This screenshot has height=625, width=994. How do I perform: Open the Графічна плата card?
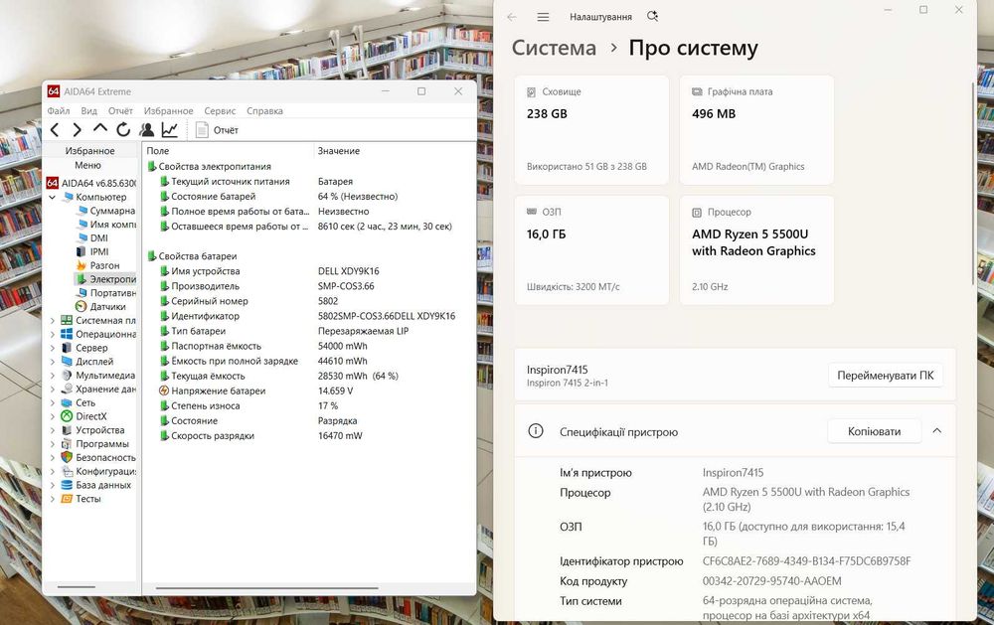[x=756, y=130]
